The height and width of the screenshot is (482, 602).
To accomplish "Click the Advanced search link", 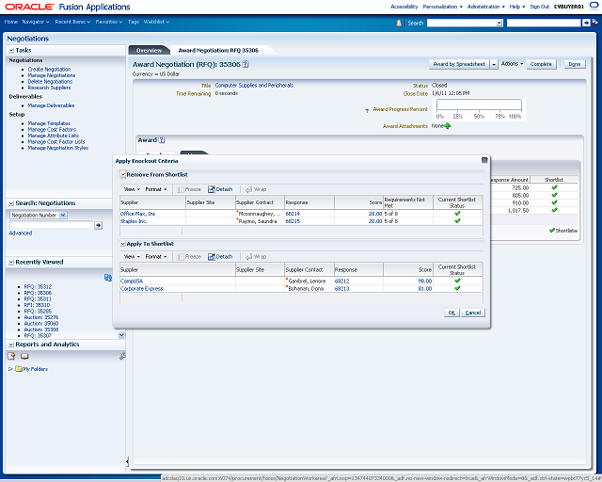I will click(x=21, y=233).
